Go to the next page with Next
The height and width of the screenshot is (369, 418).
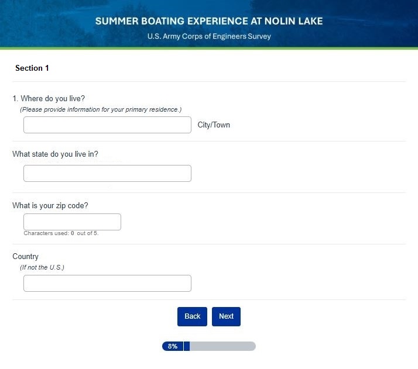pyautogui.click(x=226, y=316)
